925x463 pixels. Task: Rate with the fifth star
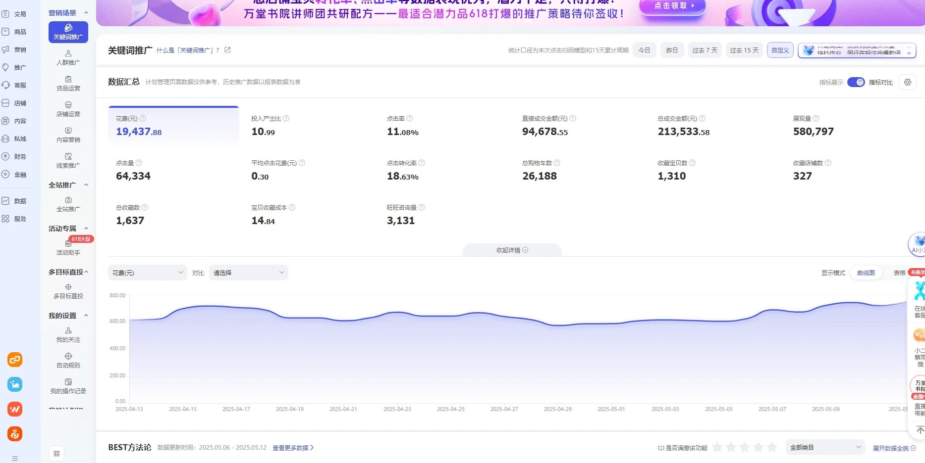click(772, 447)
